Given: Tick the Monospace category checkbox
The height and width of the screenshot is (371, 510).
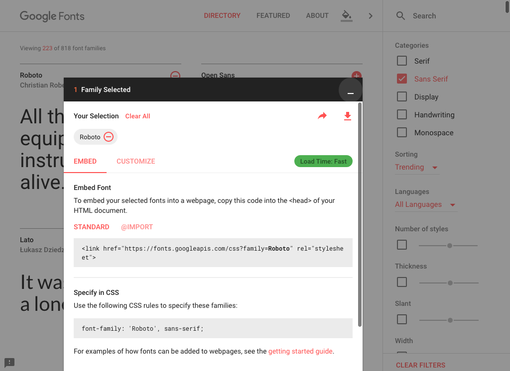Looking at the screenshot, I should click(402, 132).
